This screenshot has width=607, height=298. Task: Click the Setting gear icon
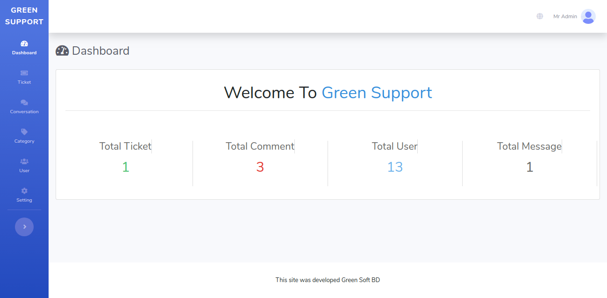click(24, 191)
